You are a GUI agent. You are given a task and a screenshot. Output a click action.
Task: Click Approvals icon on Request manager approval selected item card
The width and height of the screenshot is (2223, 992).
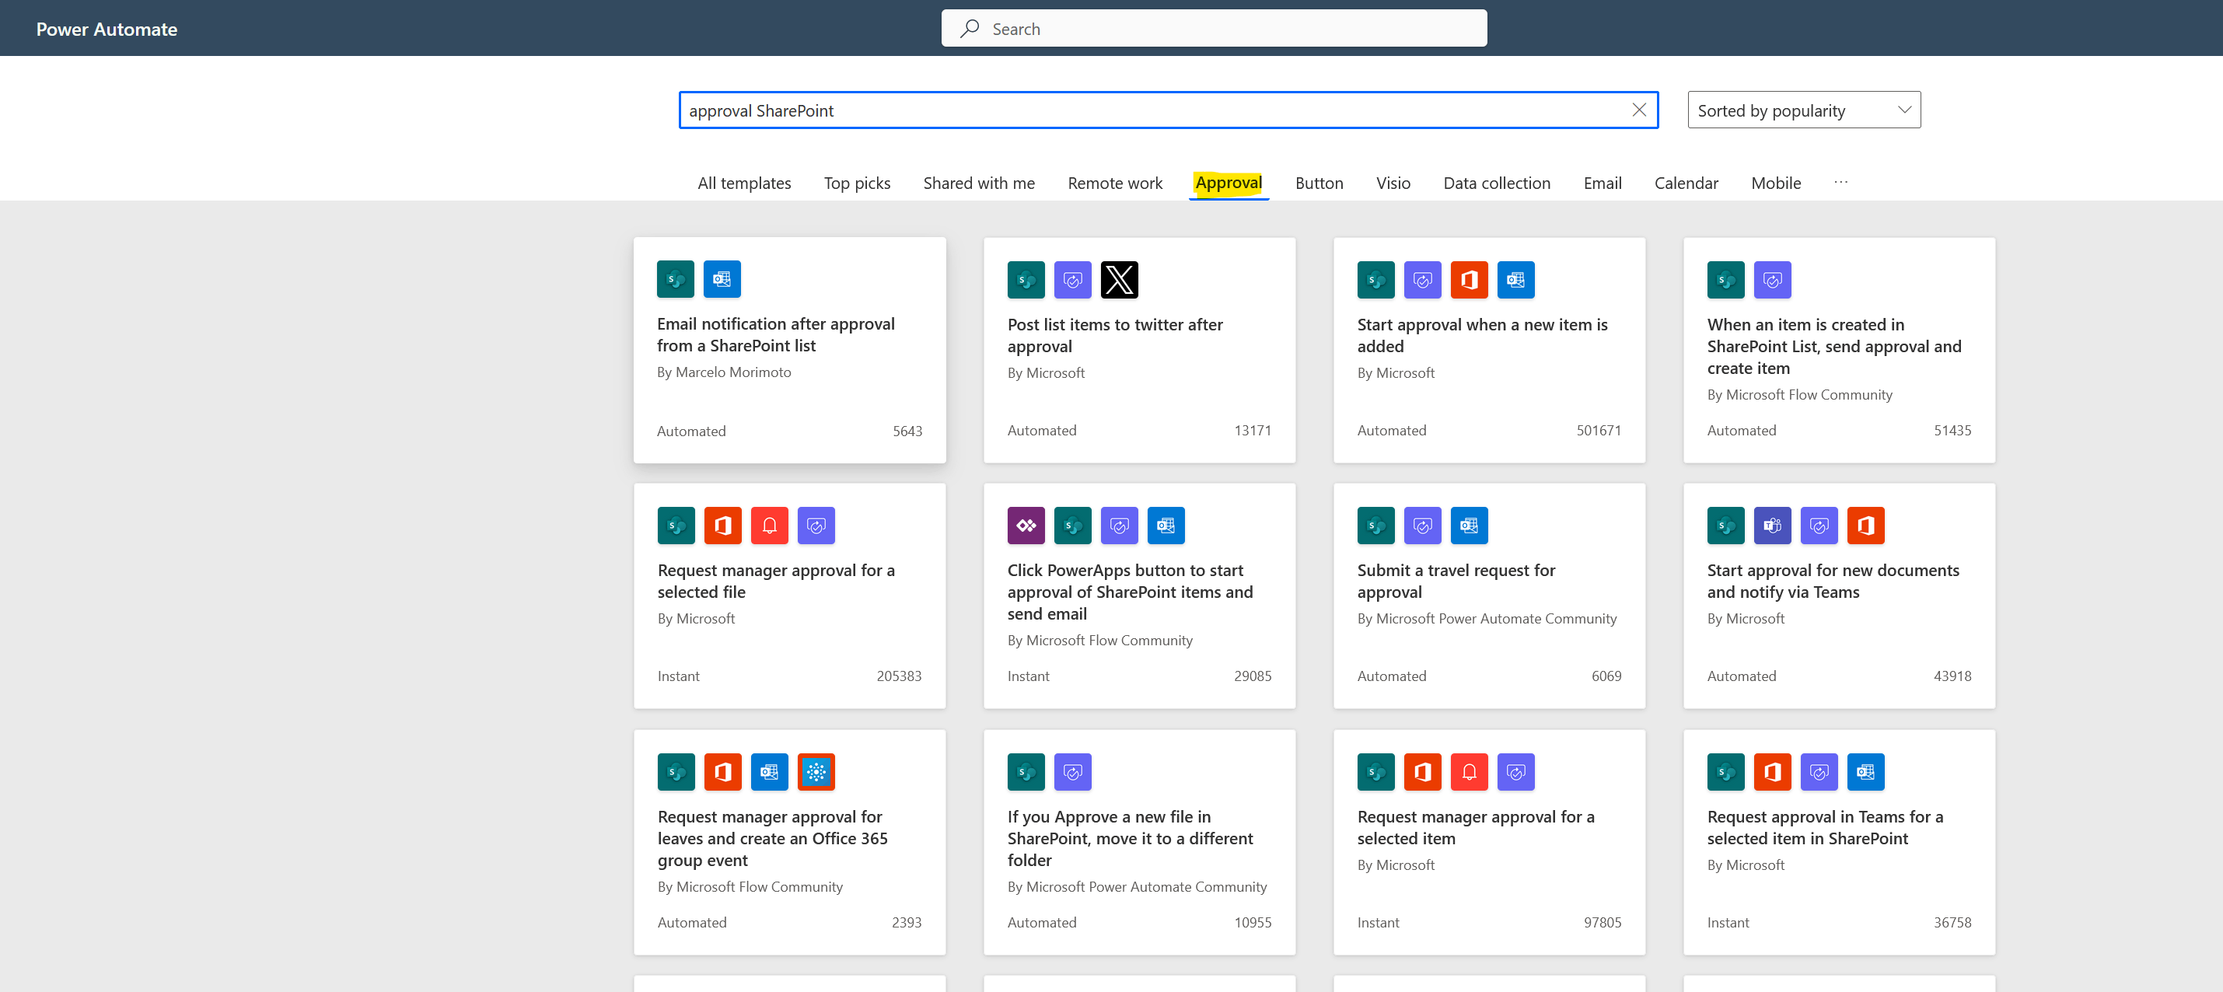[1515, 772]
